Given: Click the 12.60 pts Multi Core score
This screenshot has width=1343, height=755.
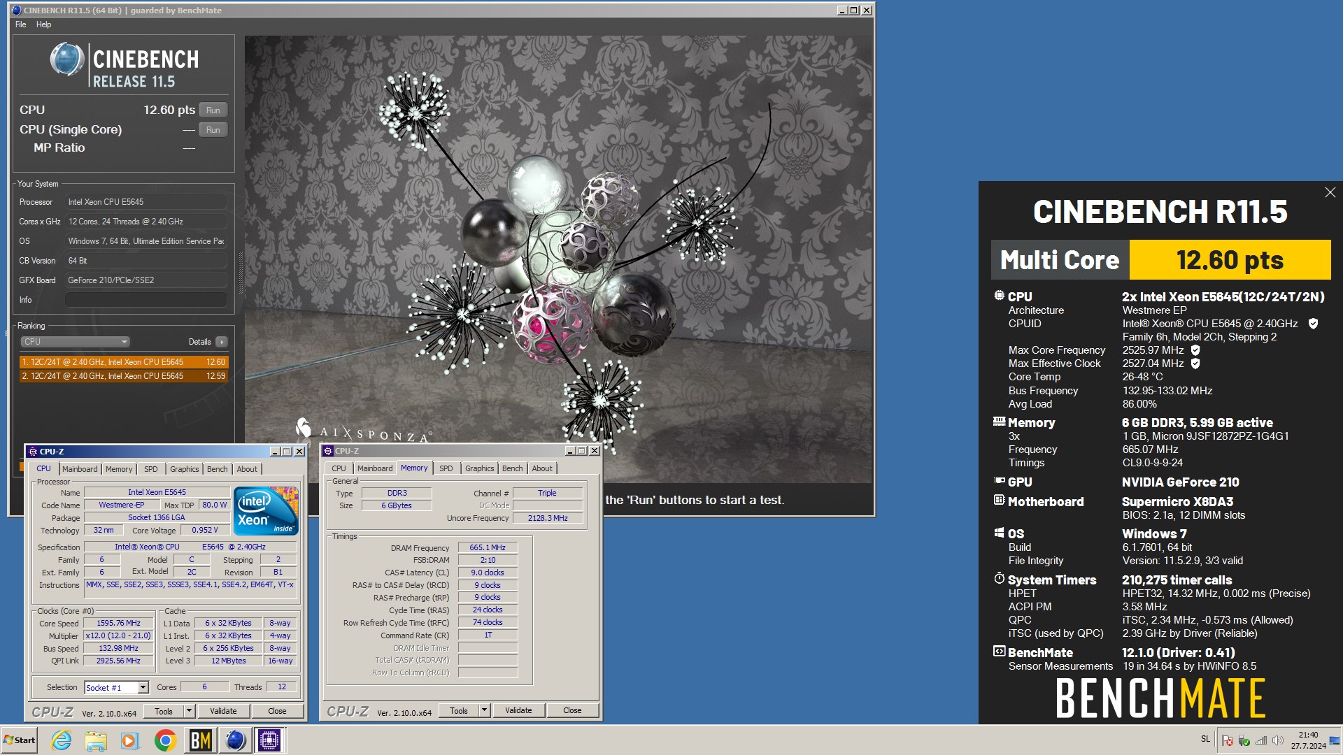Looking at the screenshot, I should (1230, 260).
